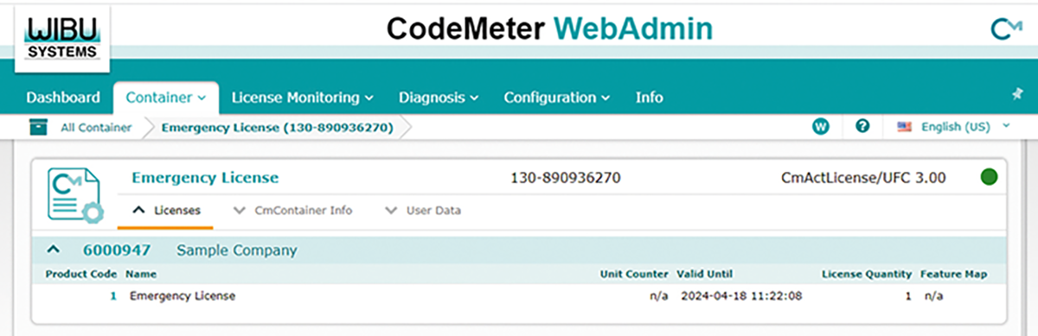Viewport: 1038px width, 336px height.
Task: Click the Emergency License container title
Action: [205, 178]
